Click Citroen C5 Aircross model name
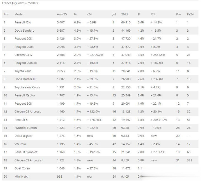Screen dimensions: 201x181 click(28, 112)
